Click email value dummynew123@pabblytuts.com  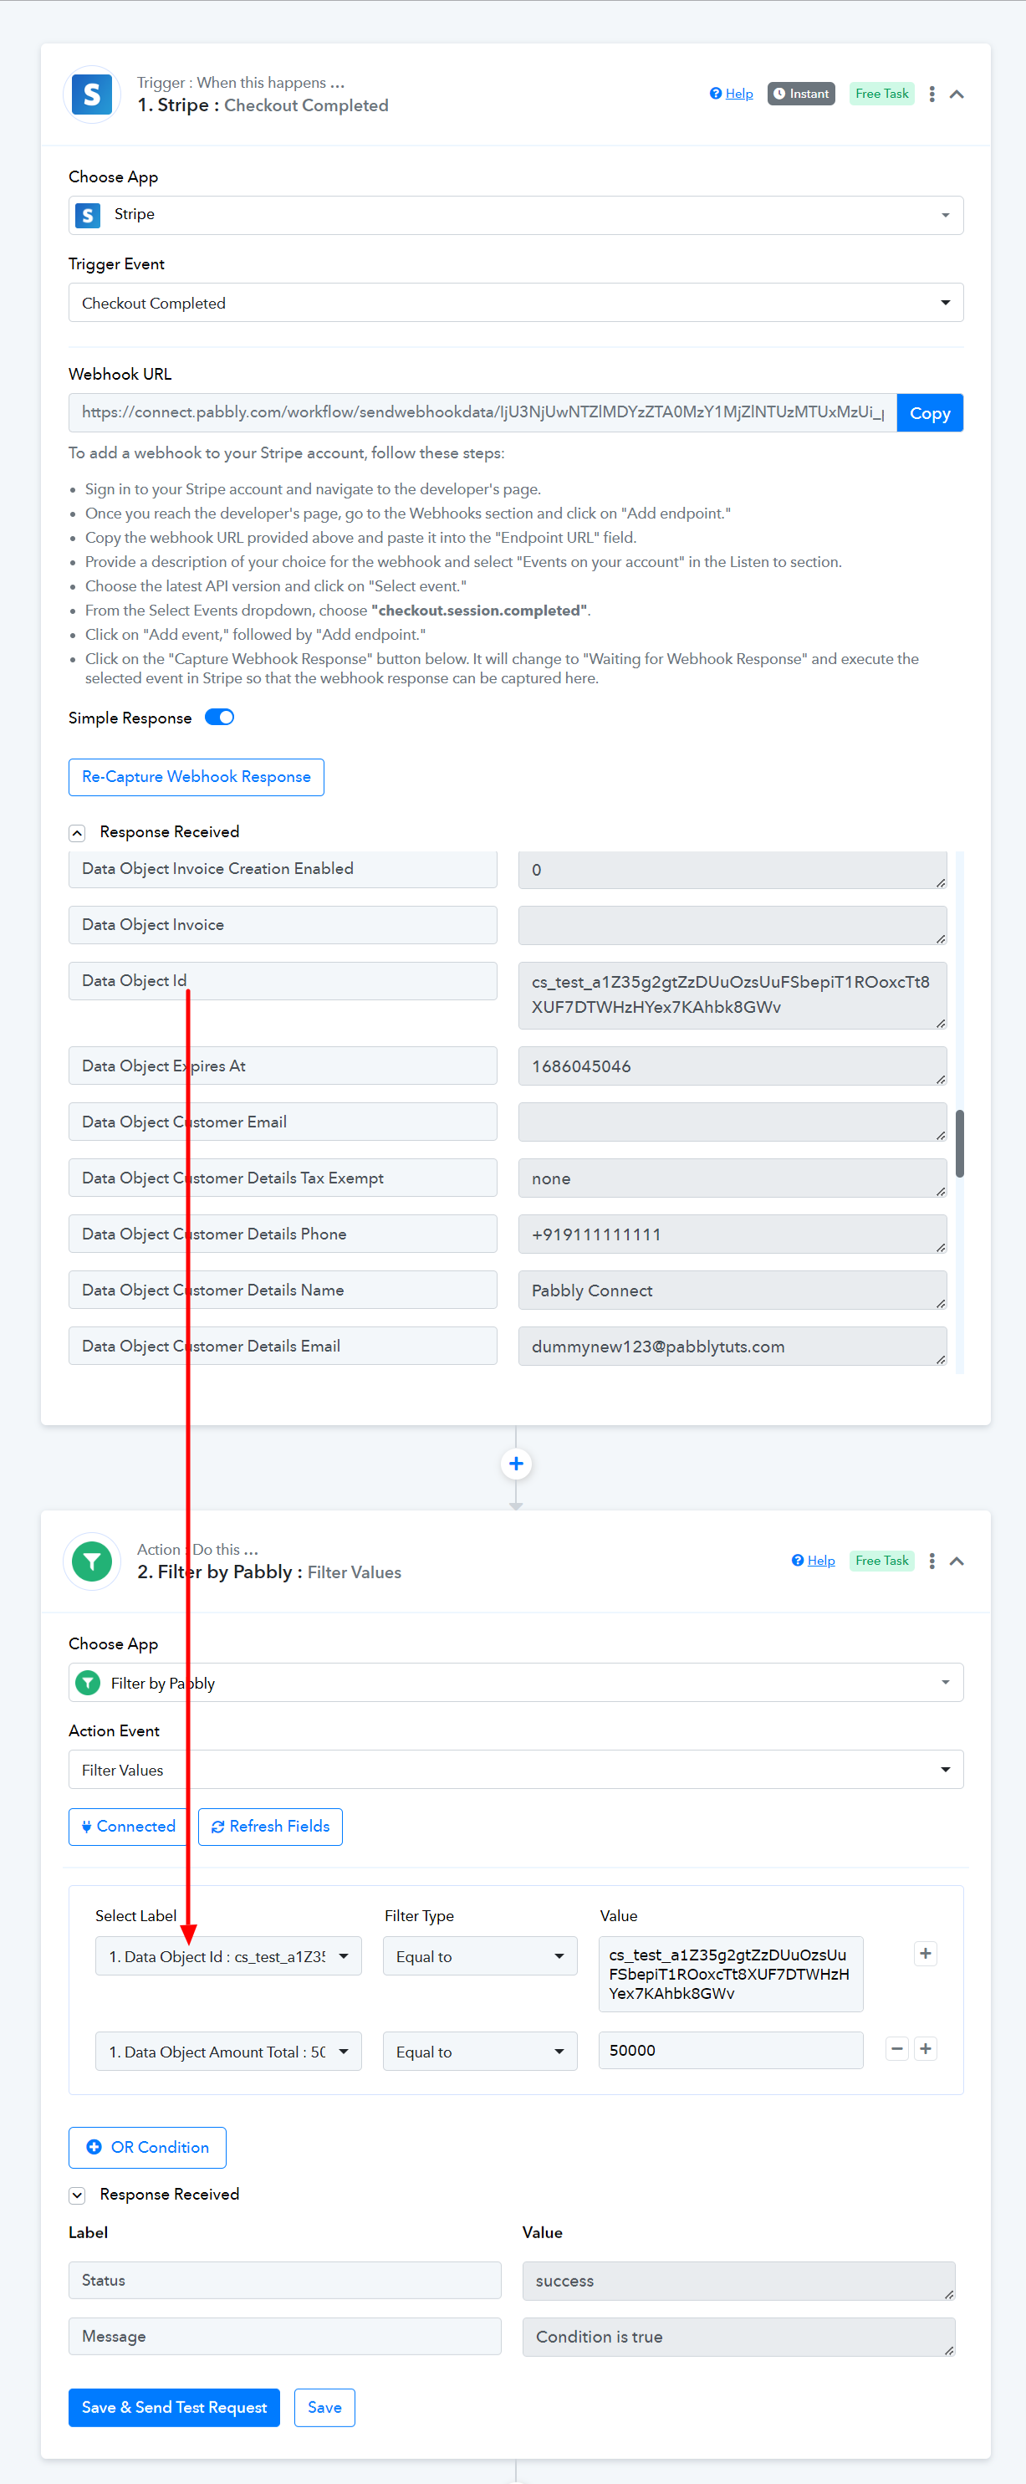click(x=732, y=1347)
